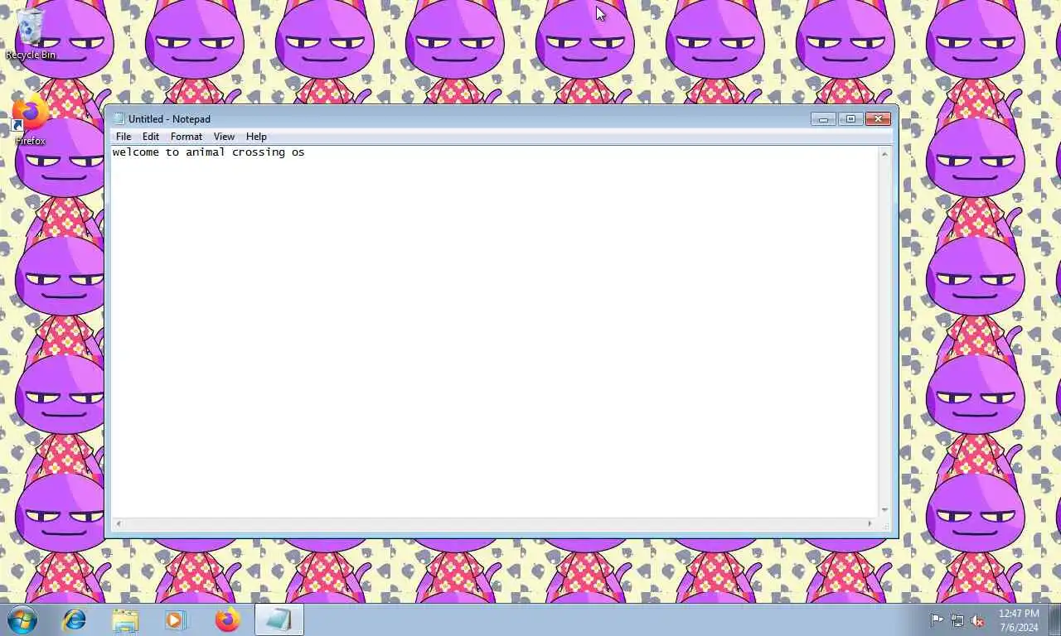
Task: Open Windows Explorer from the taskbar
Action: pos(125,619)
